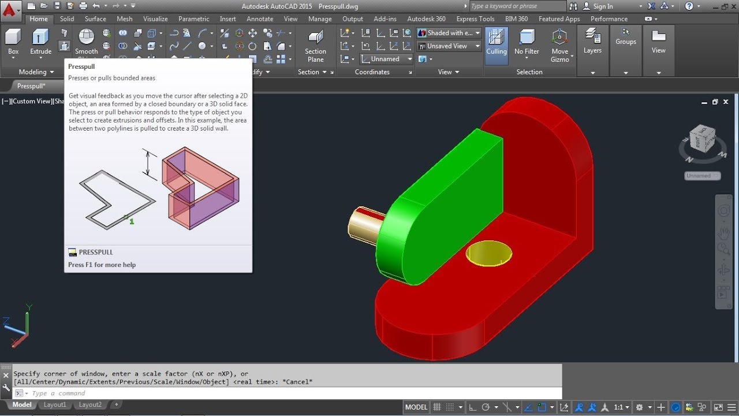The height and width of the screenshot is (416, 739).
Task: Click the search binoculars icon
Action: pyautogui.click(x=574, y=6)
